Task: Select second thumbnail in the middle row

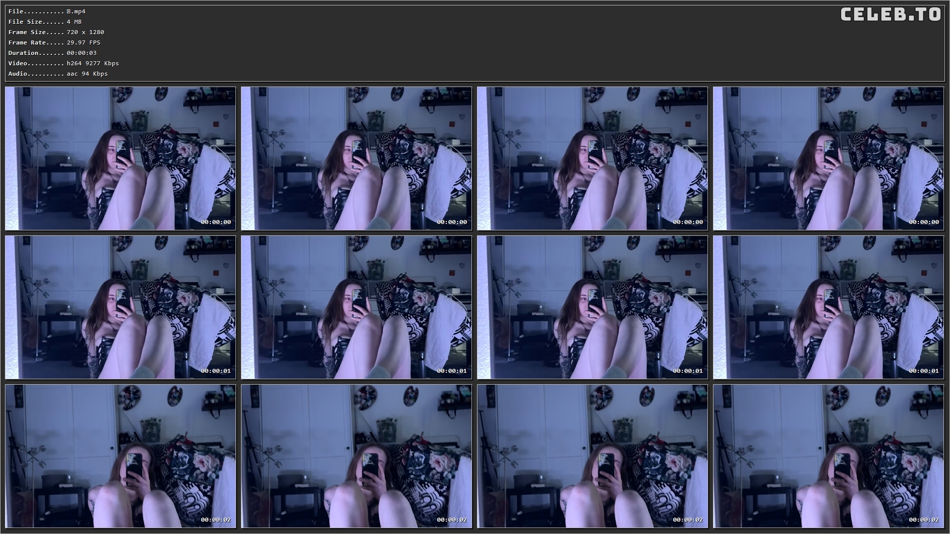Action: click(356, 307)
